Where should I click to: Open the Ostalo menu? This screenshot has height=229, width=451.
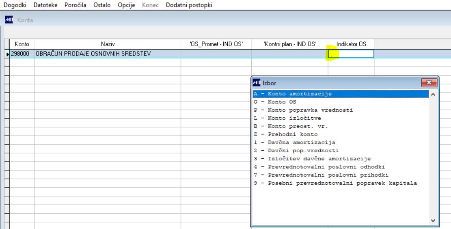point(102,5)
